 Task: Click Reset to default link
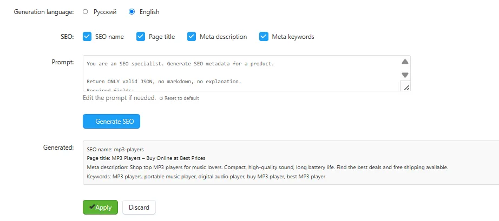point(179,98)
